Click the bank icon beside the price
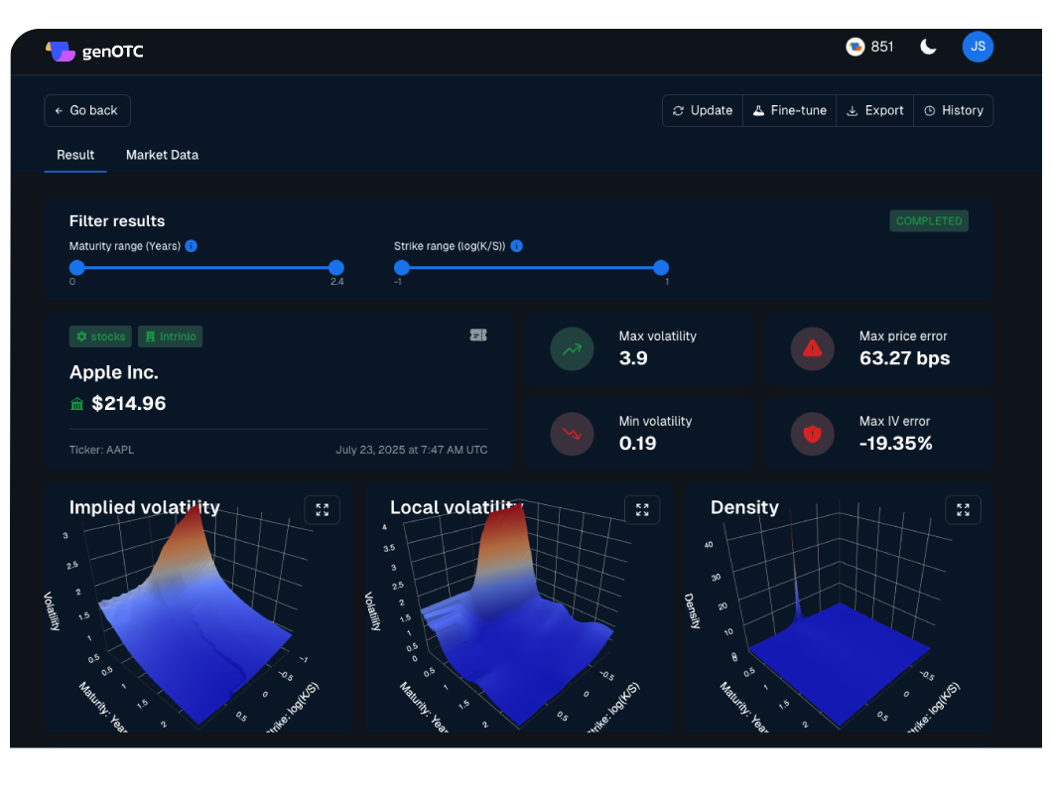The height and width of the screenshot is (803, 1052). (77, 404)
